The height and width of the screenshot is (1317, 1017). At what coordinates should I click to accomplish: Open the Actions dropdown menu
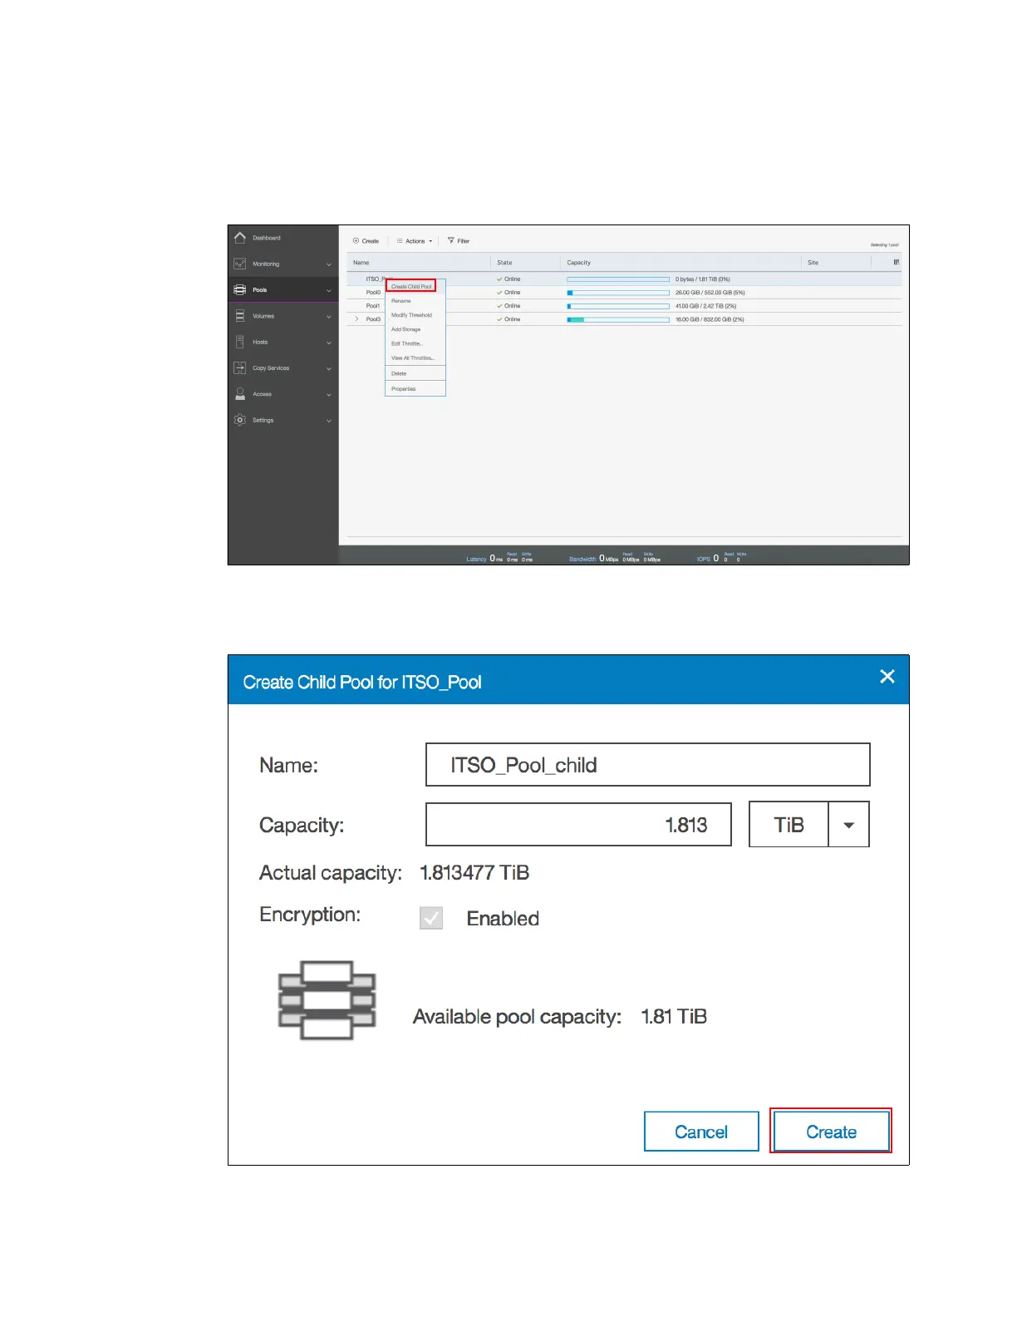coord(415,241)
